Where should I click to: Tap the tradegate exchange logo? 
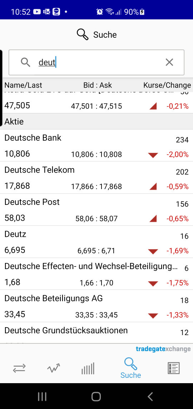coord(163,349)
